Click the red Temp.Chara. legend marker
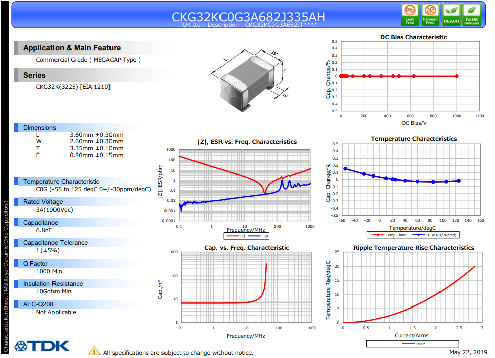Viewport: 495px width, 358px height. pyautogui.click(x=378, y=235)
